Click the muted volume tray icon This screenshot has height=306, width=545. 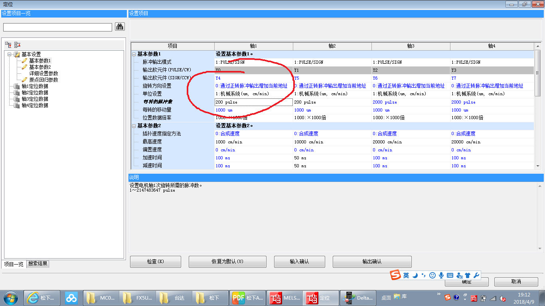coord(503,298)
